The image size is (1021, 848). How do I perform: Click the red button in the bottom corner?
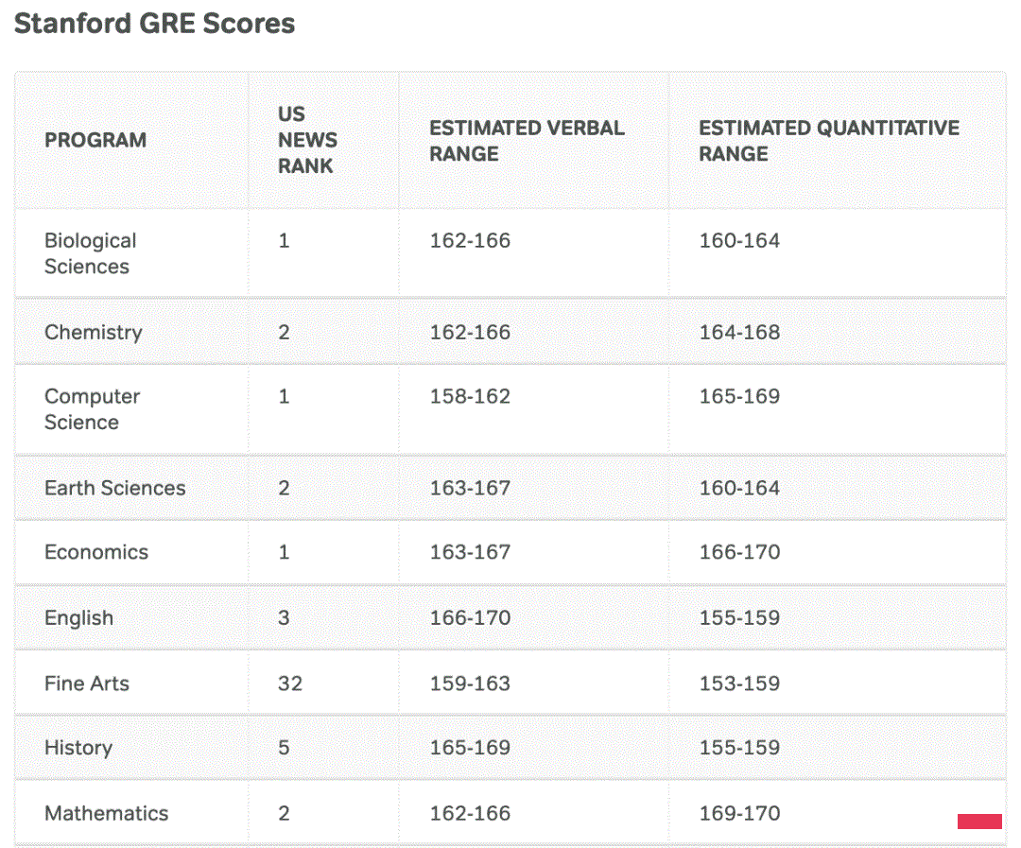click(978, 822)
